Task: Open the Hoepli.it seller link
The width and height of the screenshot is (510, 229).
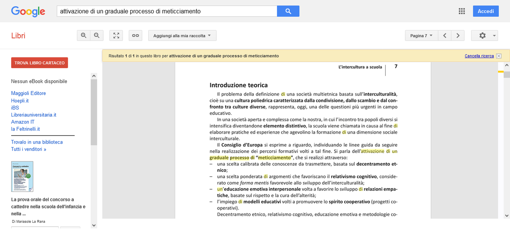Action: 20,101
